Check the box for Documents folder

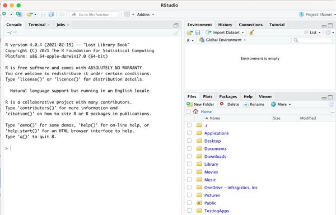[x=189, y=148]
